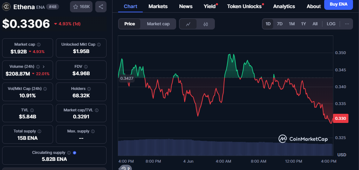Toggle LOG scale
This screenshot has width=359, height=170.
click(331, 24)
